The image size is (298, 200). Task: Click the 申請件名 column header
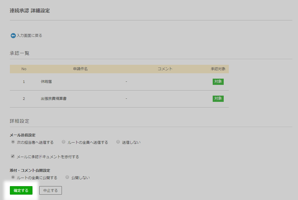(x=81, y=69)
